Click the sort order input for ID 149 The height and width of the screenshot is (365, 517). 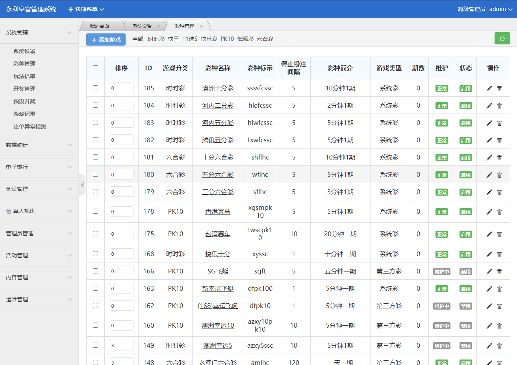(121, 345)
